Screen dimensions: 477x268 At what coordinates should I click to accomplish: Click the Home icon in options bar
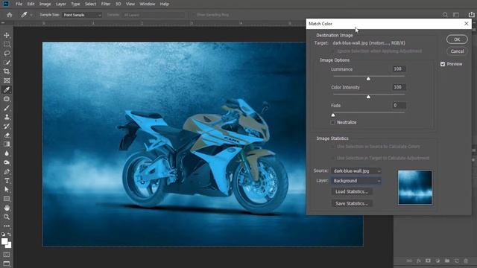pyautogui.click(x=10, y=15)
